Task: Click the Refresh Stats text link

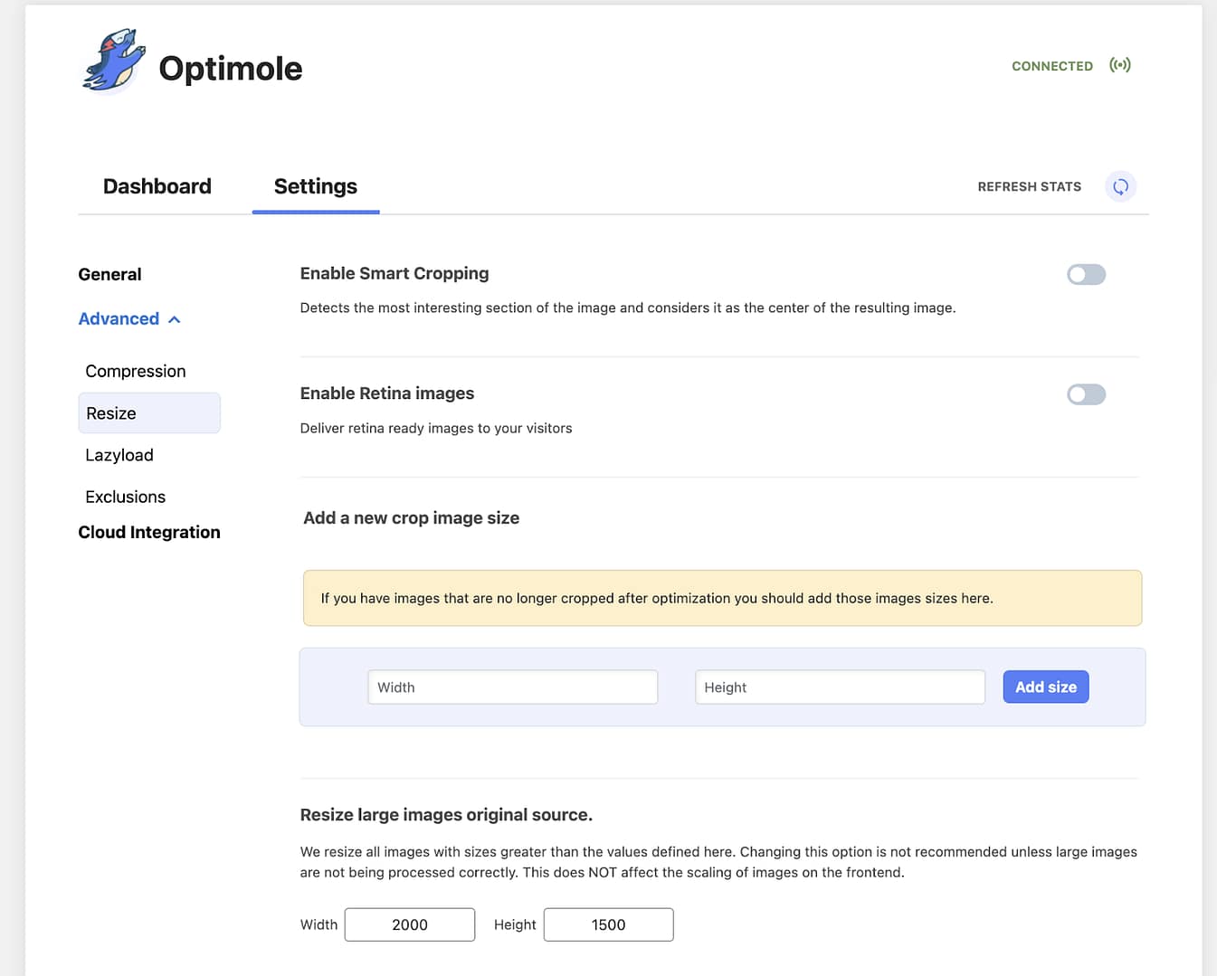Action: [x=1029, y=186]
